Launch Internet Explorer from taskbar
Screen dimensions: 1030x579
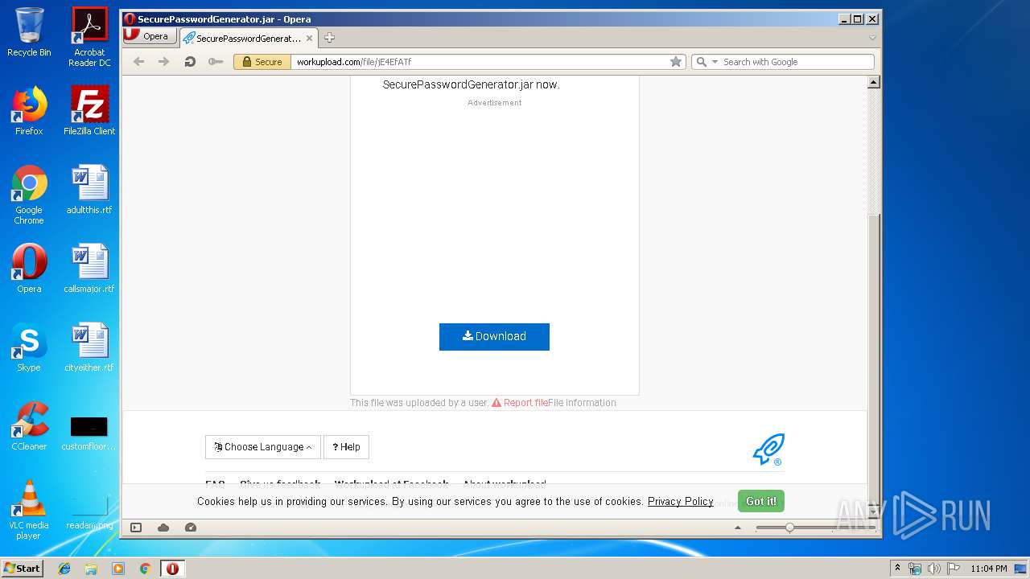coord(64,569)
